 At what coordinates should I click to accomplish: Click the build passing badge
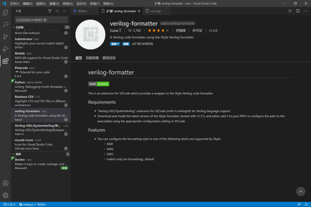tap(98, 84)
